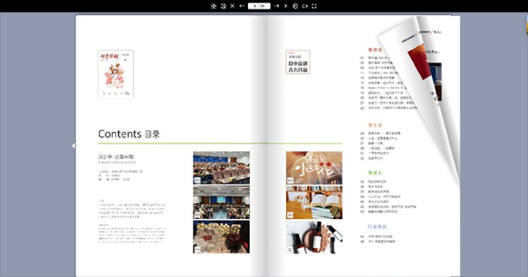Open the bottom gift display photo
The width and height of the screenshot is (528, 277).
(221, 237)
